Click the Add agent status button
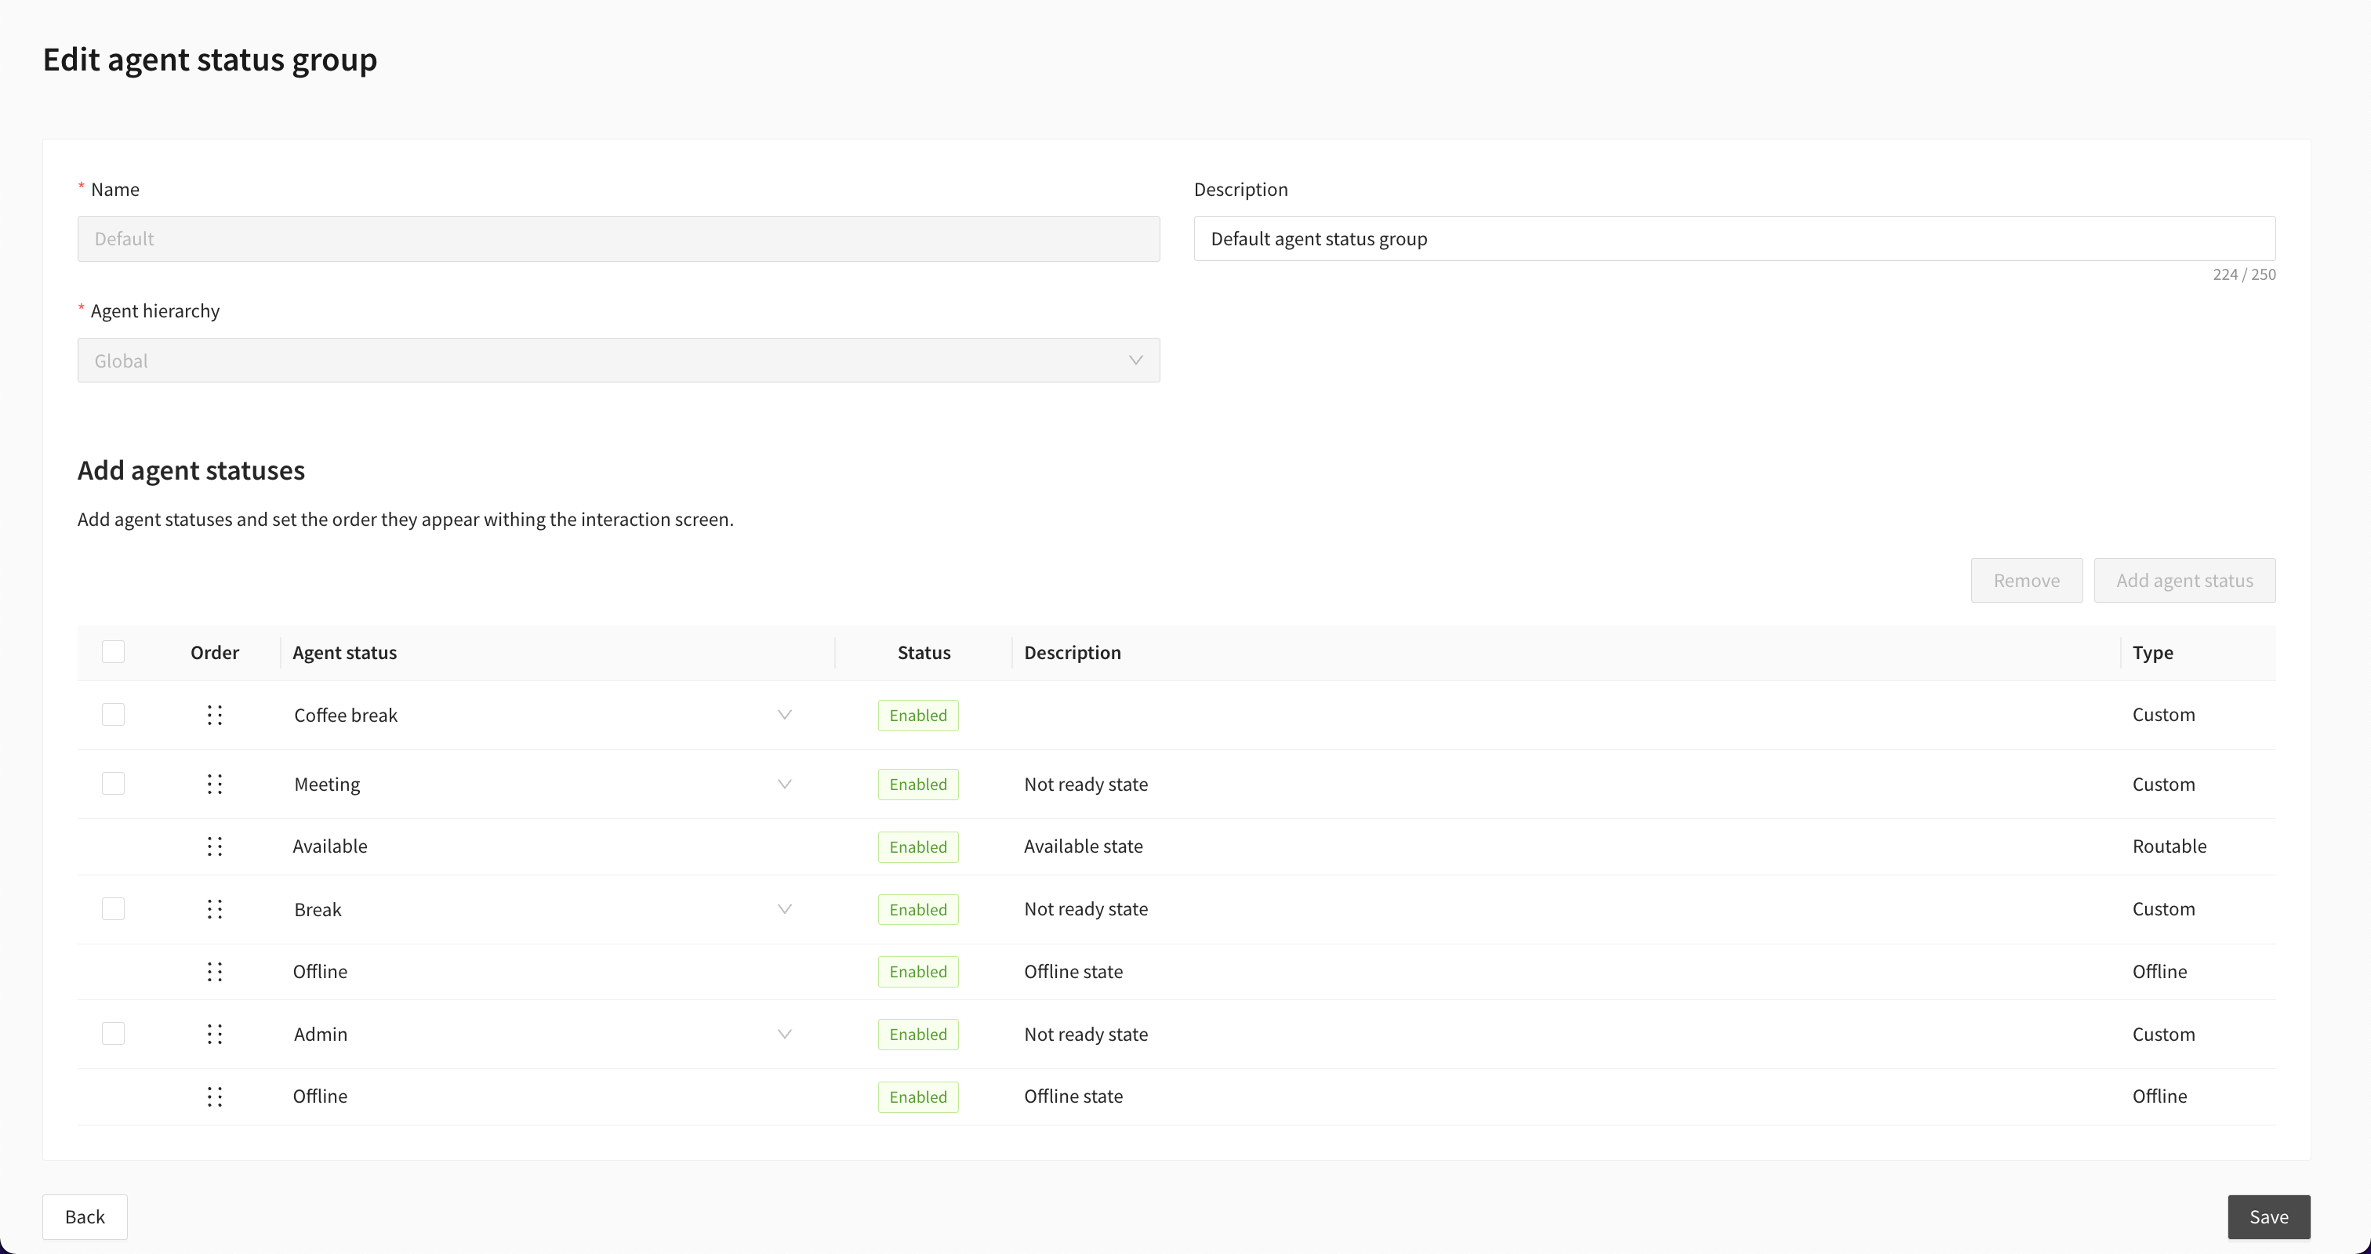 click(2184, 581)
